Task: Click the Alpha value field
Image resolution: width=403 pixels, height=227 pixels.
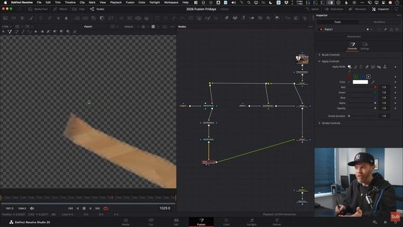Action: pyautogui.click(x=384, y=103)
